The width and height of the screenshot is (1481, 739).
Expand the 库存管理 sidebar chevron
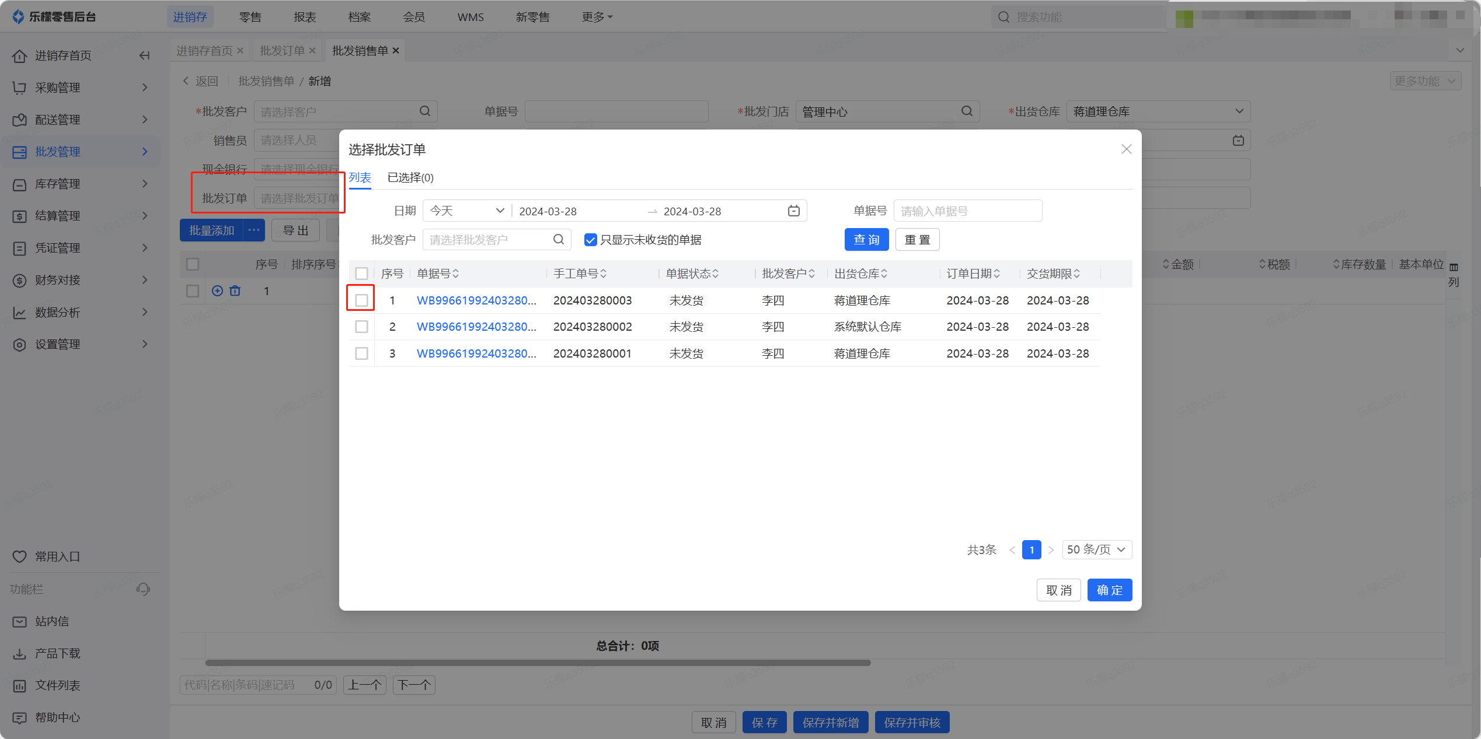pyautogui.click(x=145, y=184)
